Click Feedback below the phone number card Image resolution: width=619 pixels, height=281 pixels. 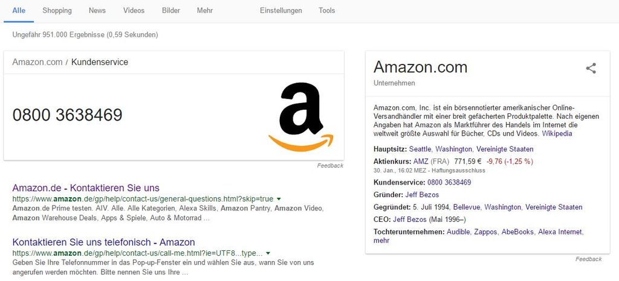[330, 165]
